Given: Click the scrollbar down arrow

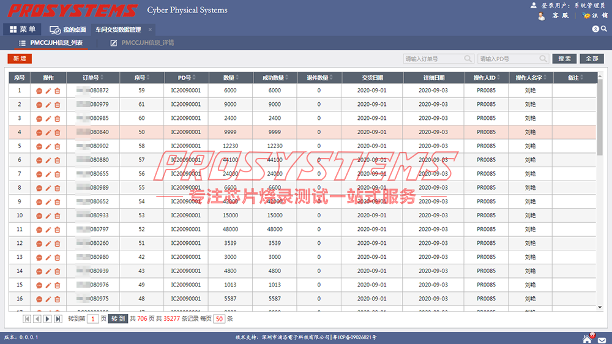Looking at the screenshot, I should 600,307.
